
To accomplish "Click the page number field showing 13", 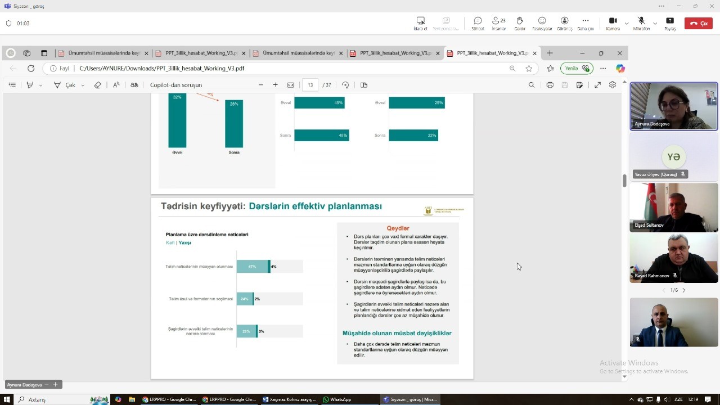I will point(310,85).
